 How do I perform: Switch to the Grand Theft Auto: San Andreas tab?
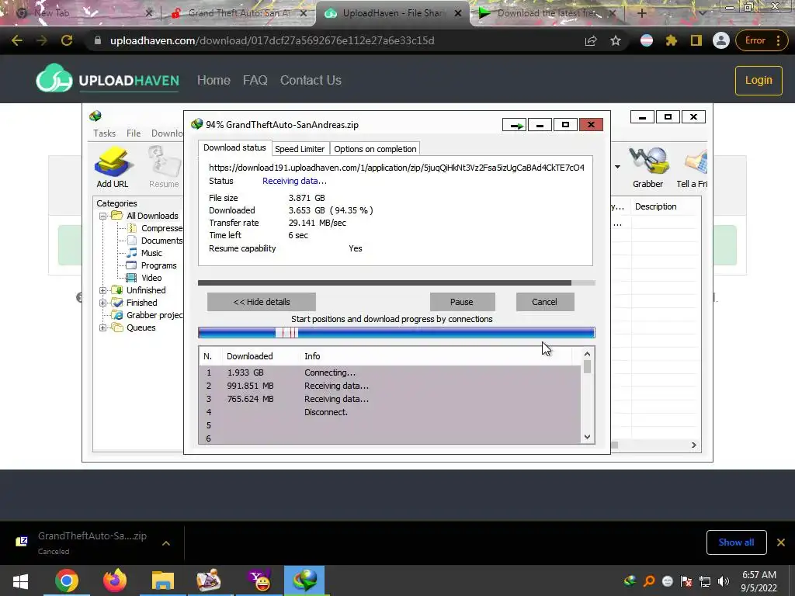pos(239,13)
